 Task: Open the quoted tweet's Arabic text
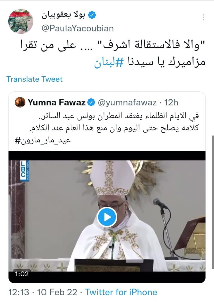(115, 122)
